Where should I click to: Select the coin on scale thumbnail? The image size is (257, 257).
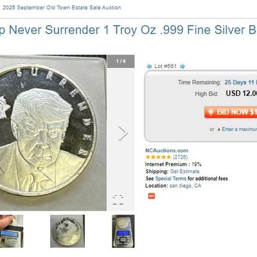coord(123,231)
